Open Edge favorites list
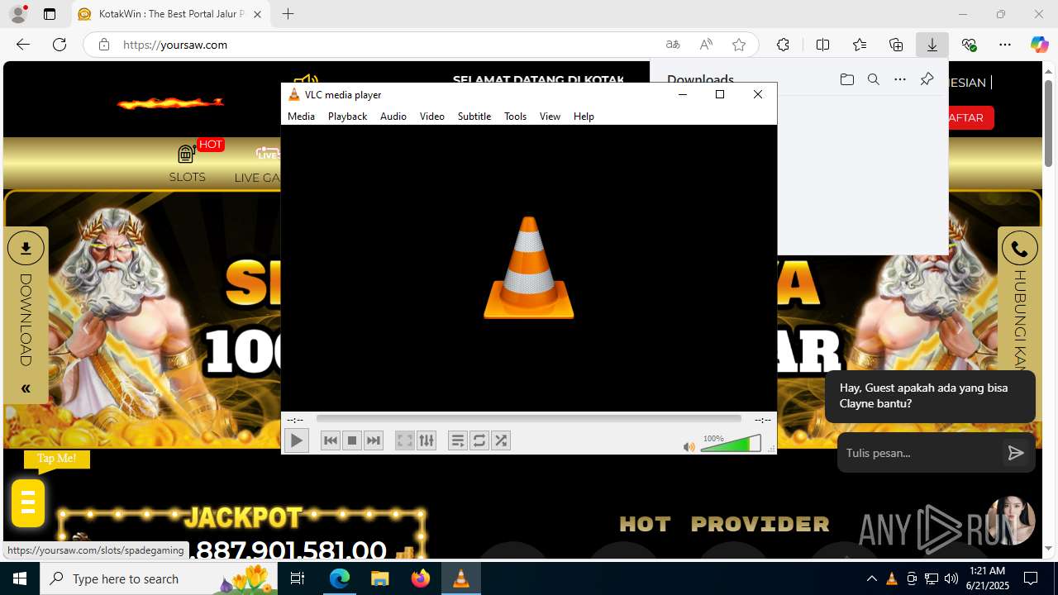1058x595 pixels. tap(860, 45)
